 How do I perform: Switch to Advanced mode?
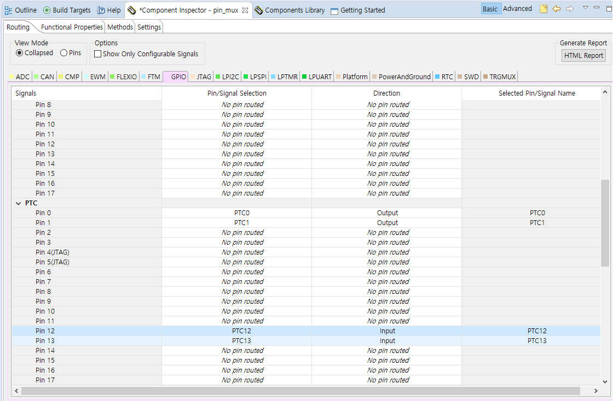(x=517, y=9)
